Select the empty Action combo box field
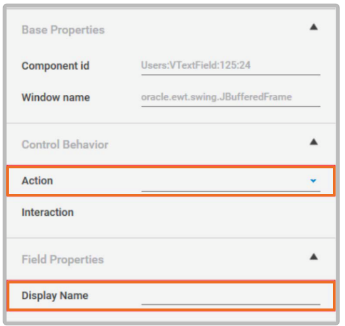 230,181
